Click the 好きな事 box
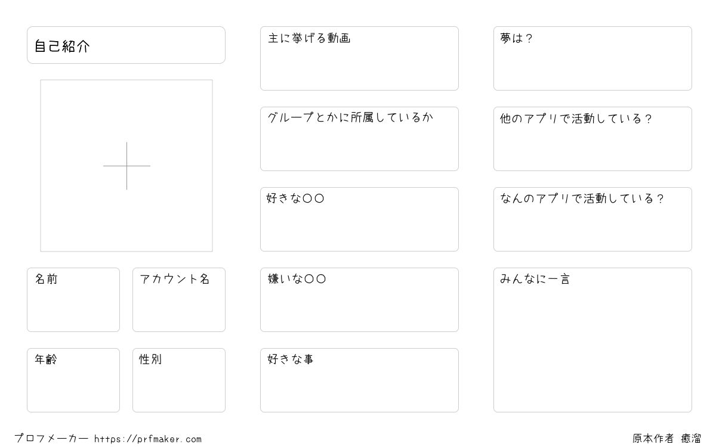The width and height of the screenshot is (716, 447). click(x=359, y=380)
